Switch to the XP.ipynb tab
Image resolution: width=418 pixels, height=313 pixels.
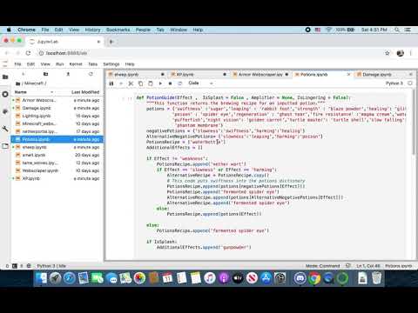(198, 75)
